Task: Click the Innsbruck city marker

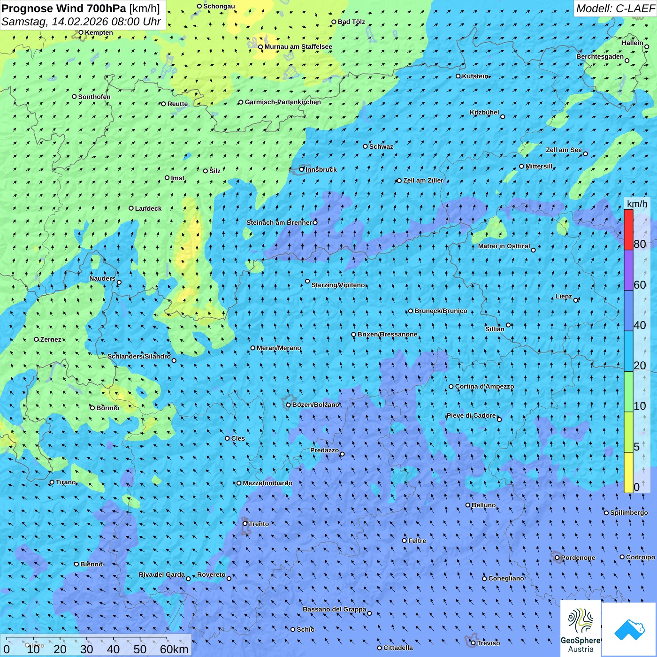Action: [302, 169]
